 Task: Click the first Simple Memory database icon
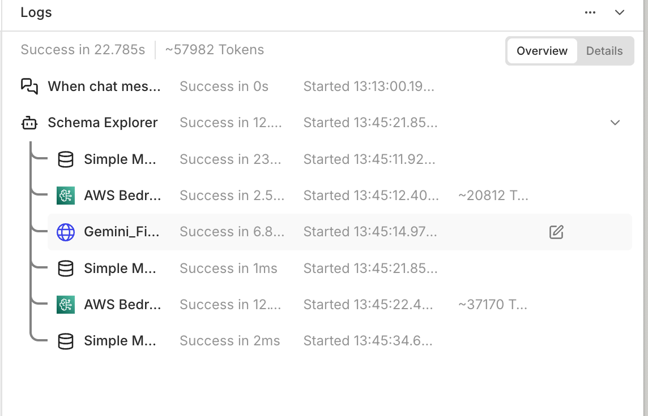pyautogui.click(x=66, y=159)
